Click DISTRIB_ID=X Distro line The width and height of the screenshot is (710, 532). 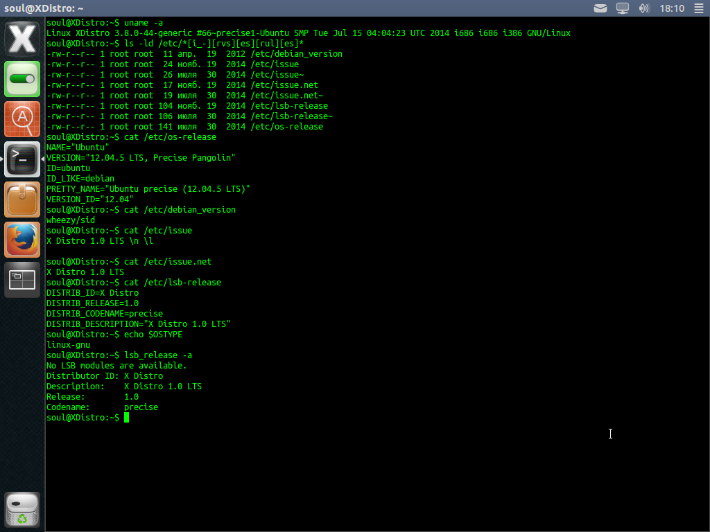tap(92, 293)
